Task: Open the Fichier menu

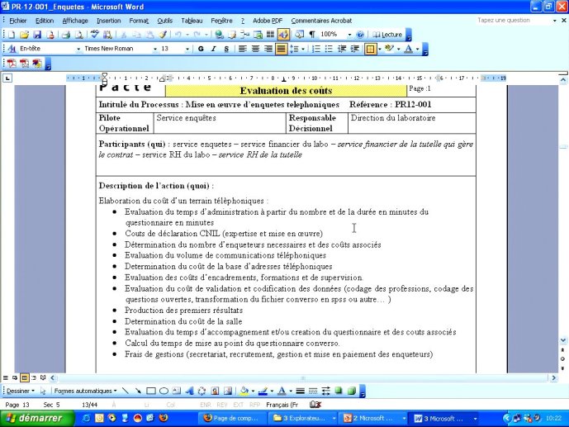Action: (18, 21)
